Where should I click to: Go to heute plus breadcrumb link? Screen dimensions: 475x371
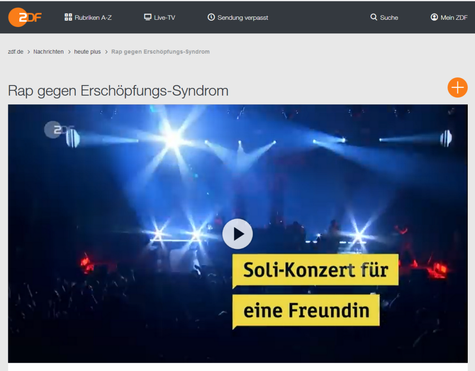click(87, 52)
